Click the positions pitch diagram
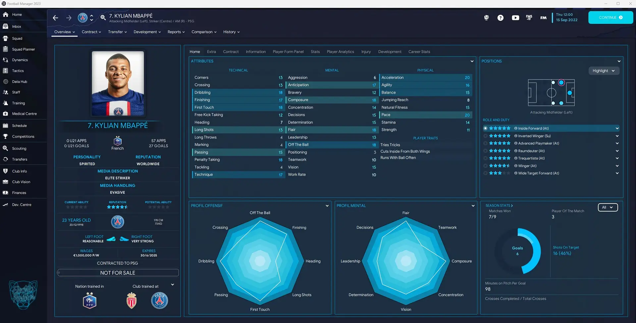Viewport: 636px width, 323px height. [551, 92]
